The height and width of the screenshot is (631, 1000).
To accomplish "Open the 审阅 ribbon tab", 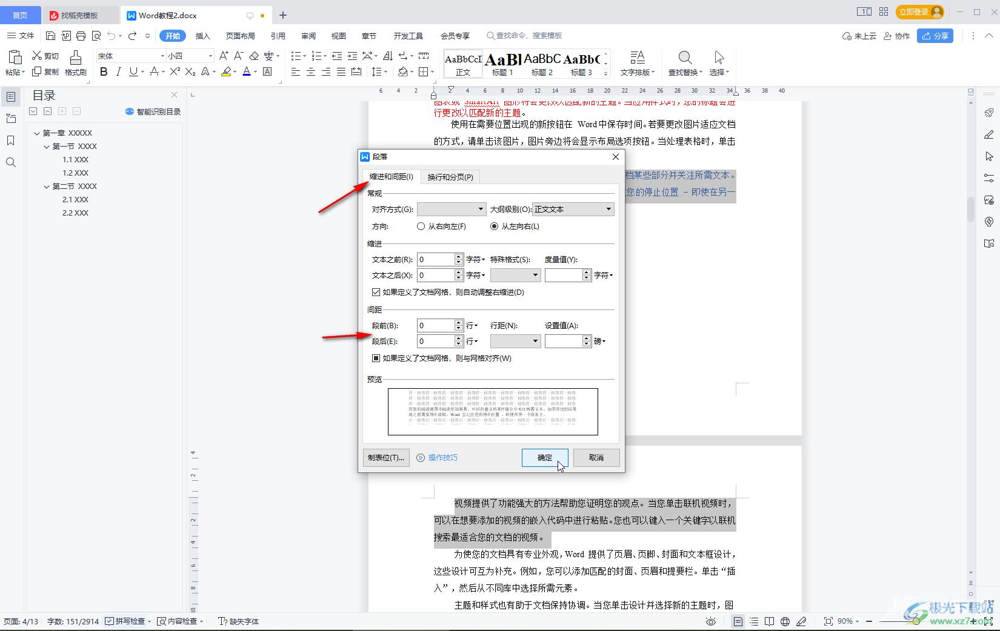I will (x=308, y=36).
